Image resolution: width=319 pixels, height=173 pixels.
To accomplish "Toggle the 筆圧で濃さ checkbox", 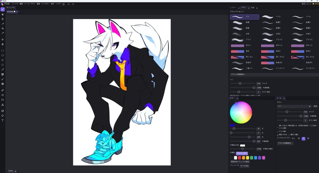I will (x=289, y=135).
